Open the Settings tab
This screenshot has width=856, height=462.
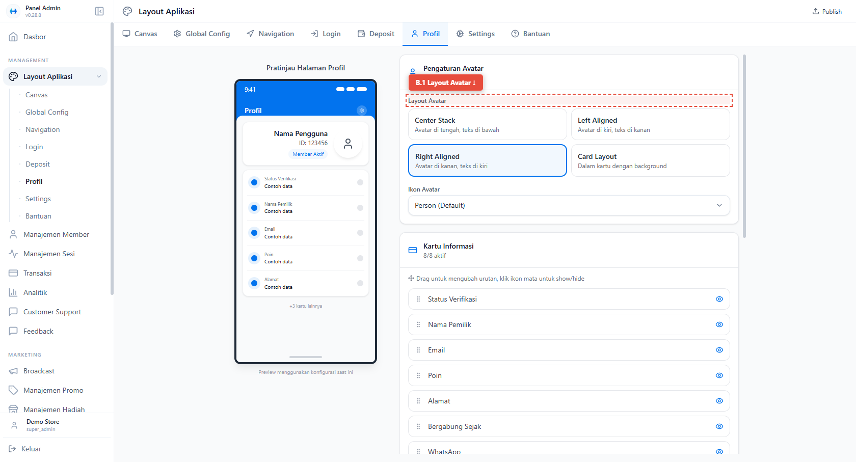(475, 34)
